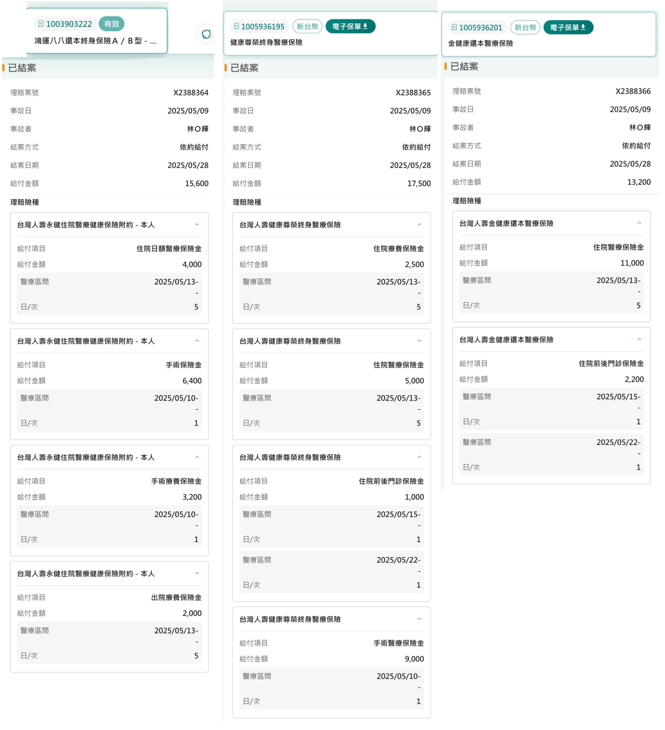
Task: Collapse the 手術保險金 6,400 card
Action: pyautogui.click(x=197, y=341)
